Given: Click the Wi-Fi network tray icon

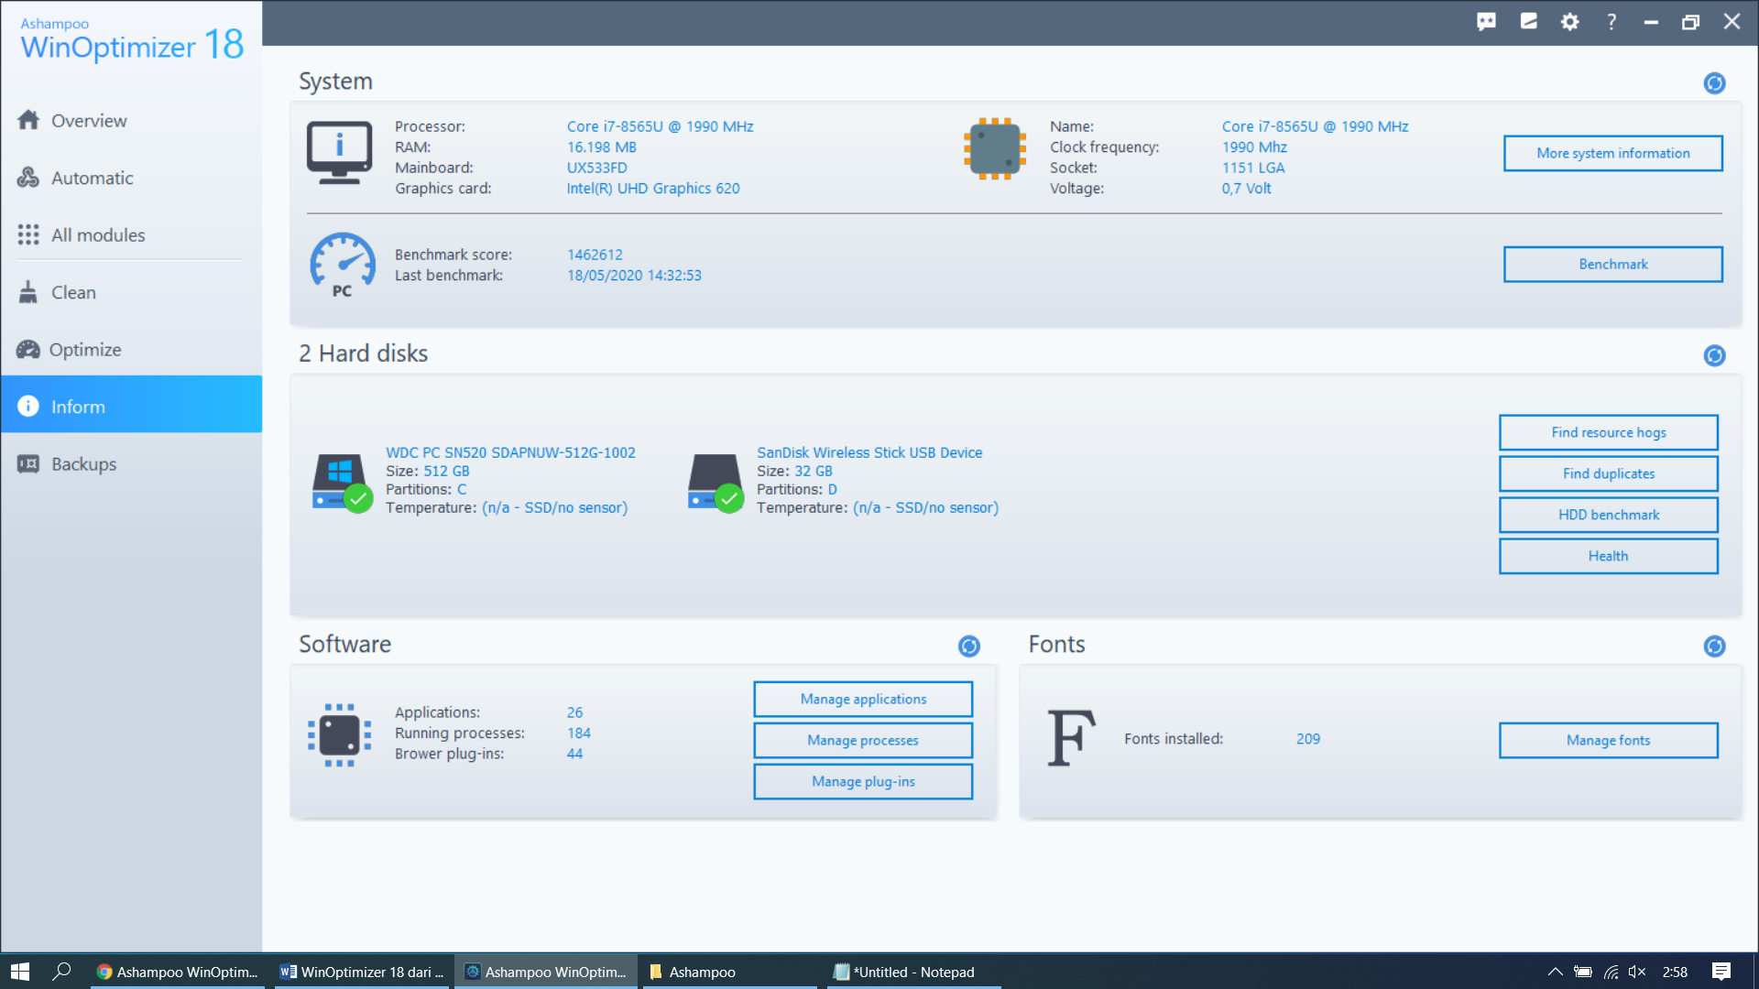Looking at the screenshot, I should (1611, 972).
